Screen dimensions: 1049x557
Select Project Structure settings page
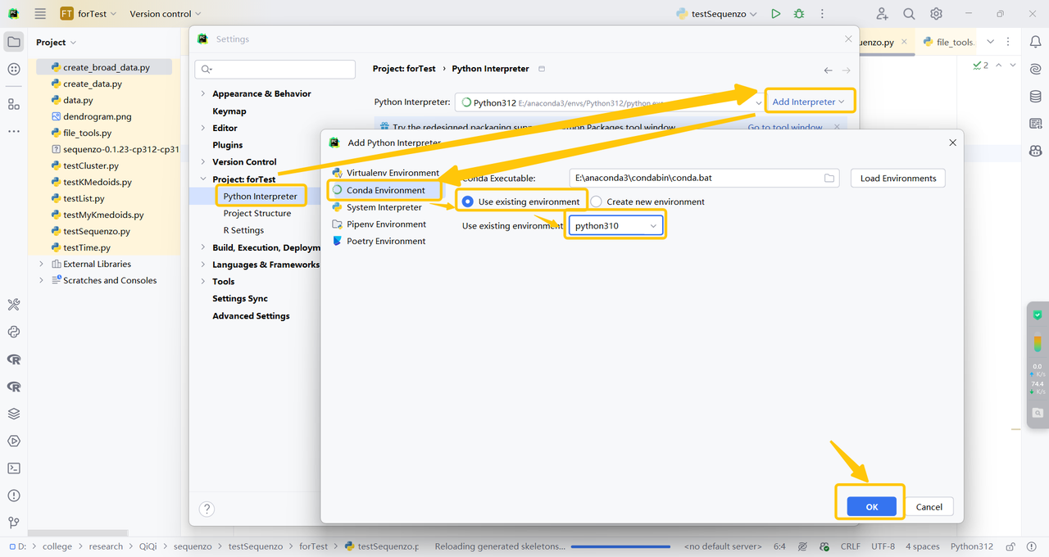coord(257,213)
